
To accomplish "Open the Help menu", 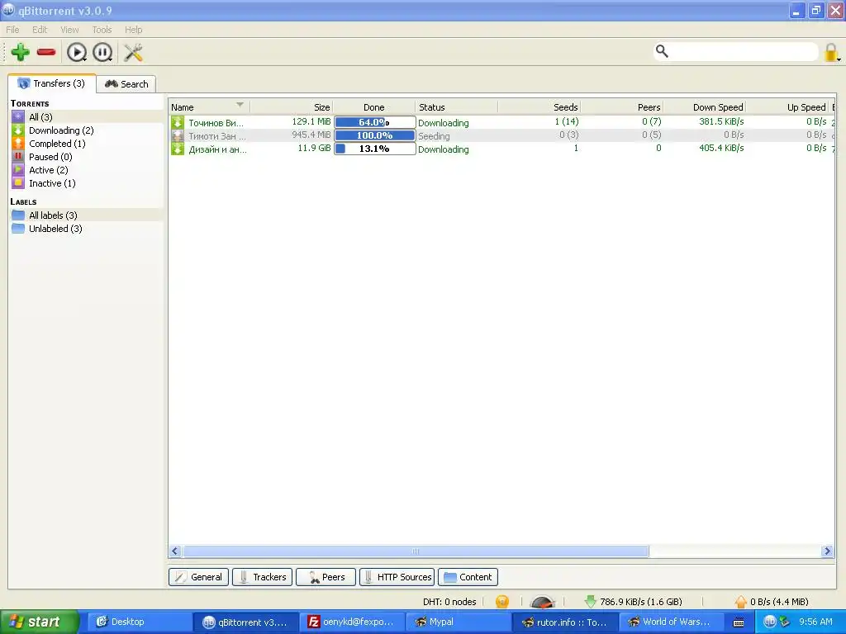I will click(133, 30).
